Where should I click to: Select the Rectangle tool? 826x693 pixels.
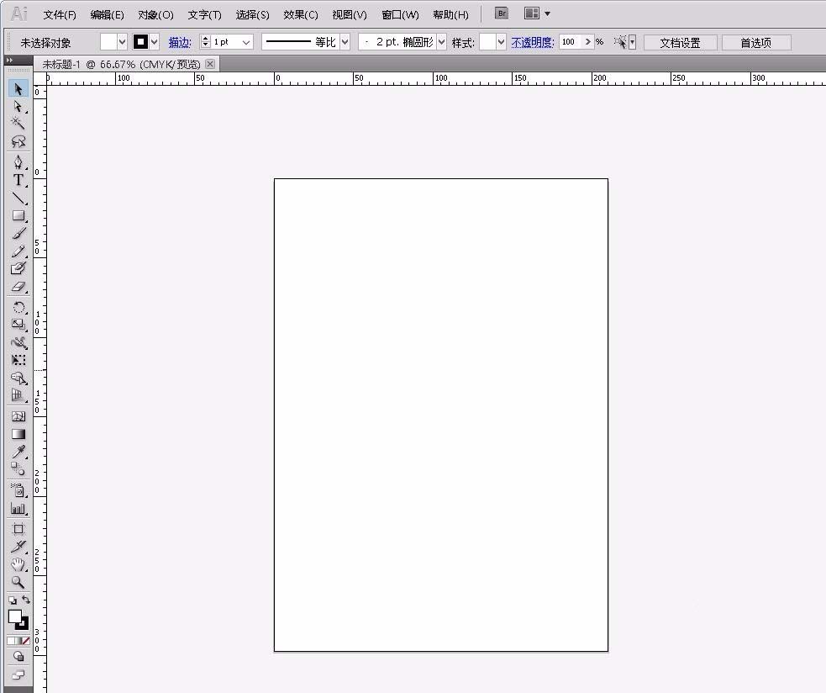pos(18,215)
